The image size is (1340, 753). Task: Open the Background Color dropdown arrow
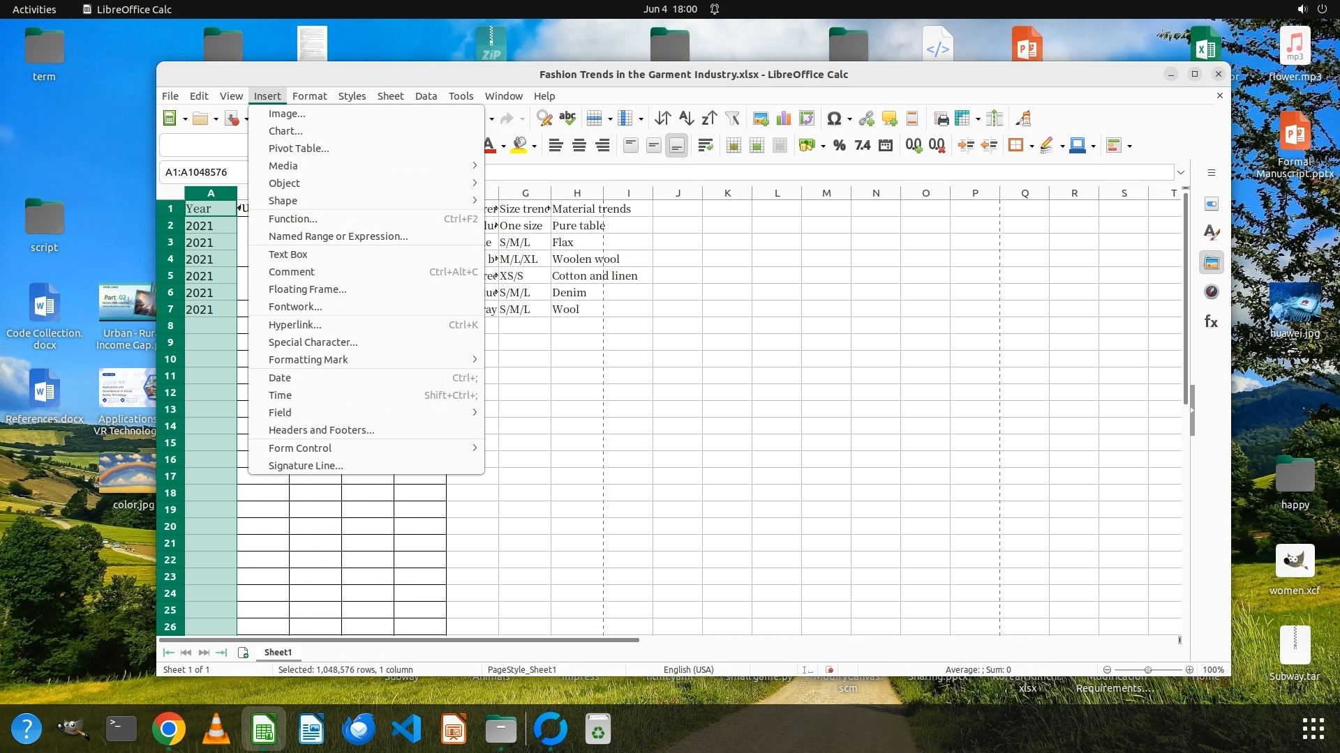[x=534, y=146]
